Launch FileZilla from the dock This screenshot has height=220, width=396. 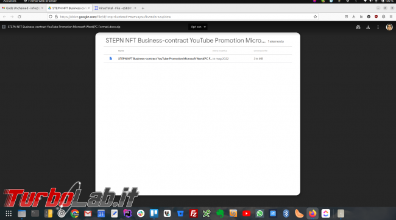click(x=194, y=214)
